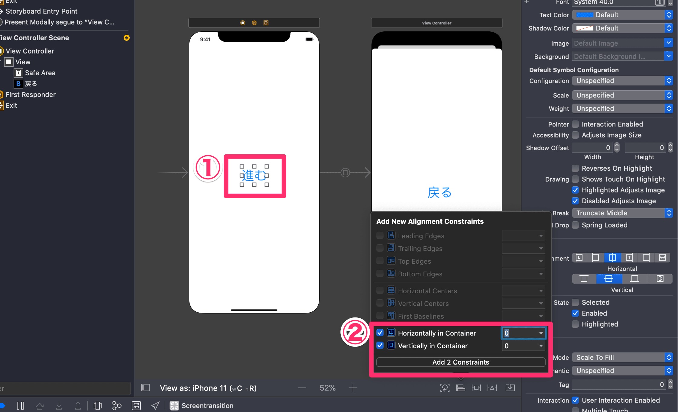Select the 戻る button in the document outline

(x=31, y=83)
